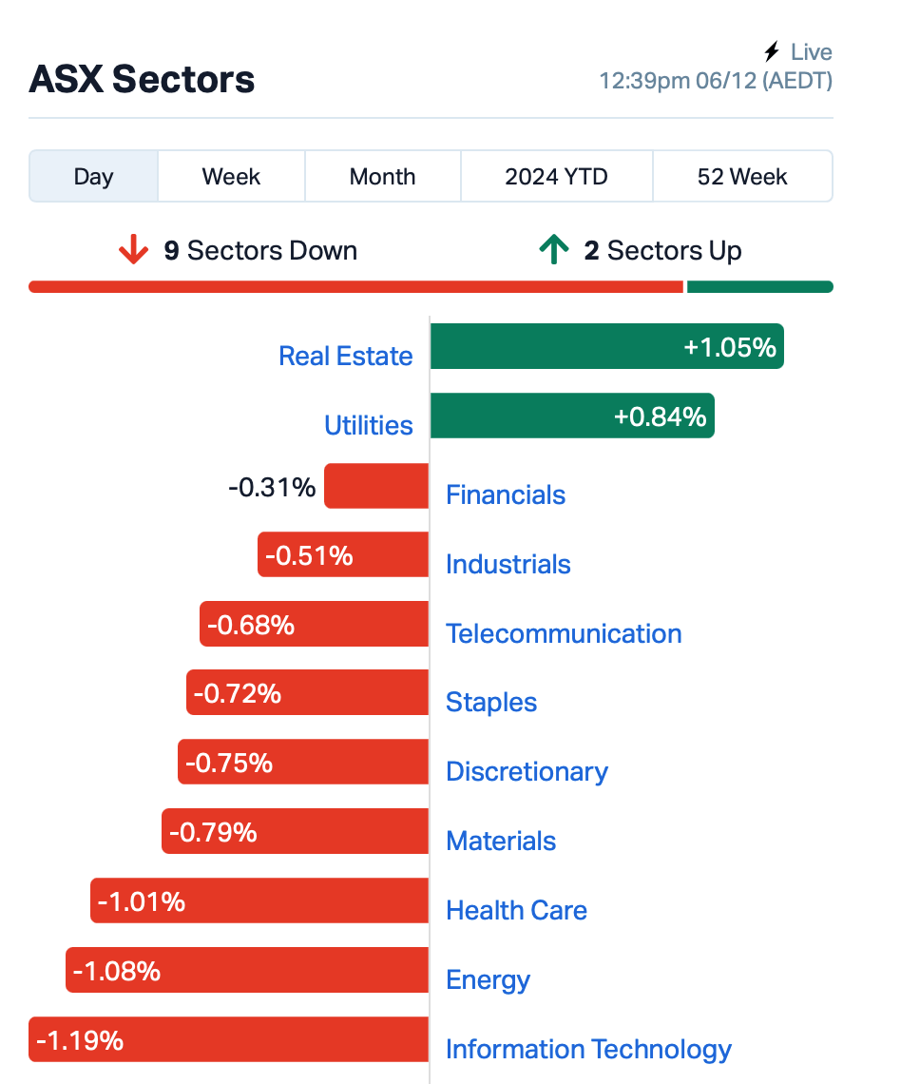The image size is (920, 1084).
Task: Select the Day tab
Action: [93, 176]
